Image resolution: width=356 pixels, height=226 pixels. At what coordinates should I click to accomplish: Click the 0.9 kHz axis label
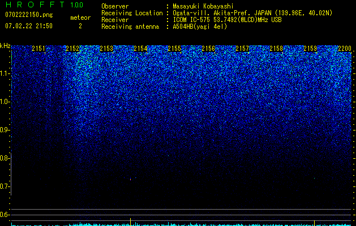click(x=5, y=130)
